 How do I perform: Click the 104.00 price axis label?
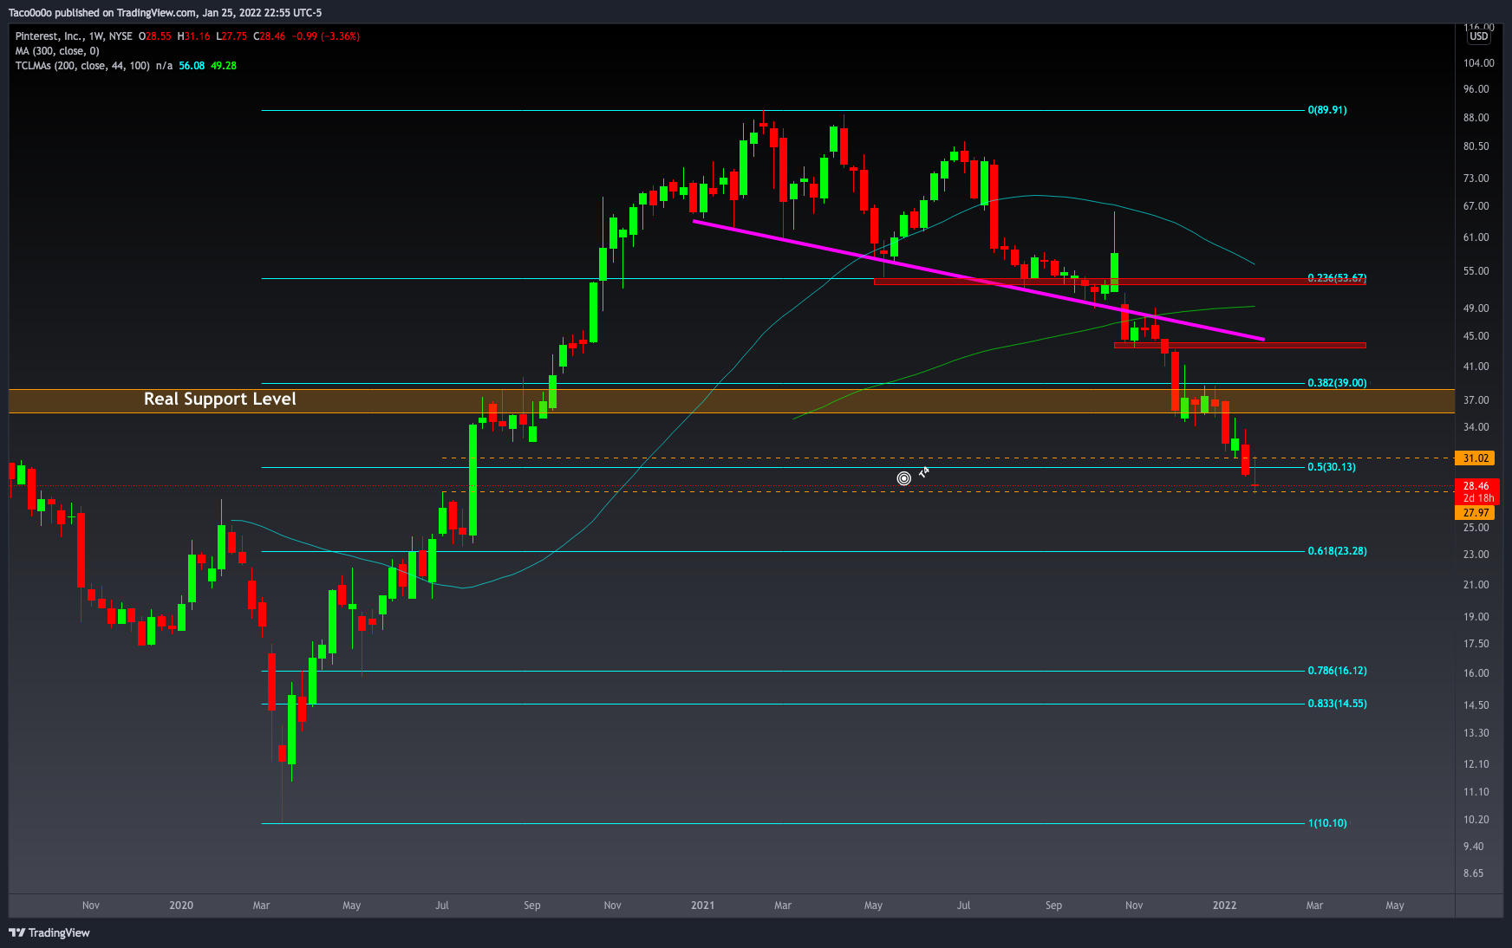coord(1478,63)
